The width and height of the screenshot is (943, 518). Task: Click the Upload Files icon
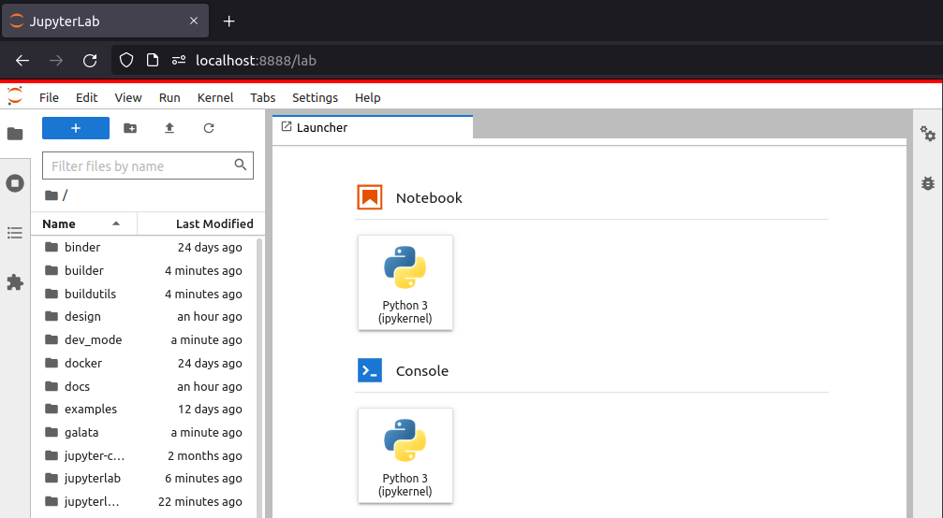pyautogui.click(x=169, y=128)
